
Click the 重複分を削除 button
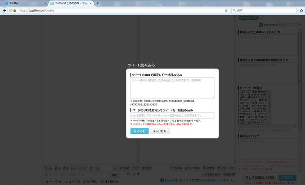[x=192, y=168]
